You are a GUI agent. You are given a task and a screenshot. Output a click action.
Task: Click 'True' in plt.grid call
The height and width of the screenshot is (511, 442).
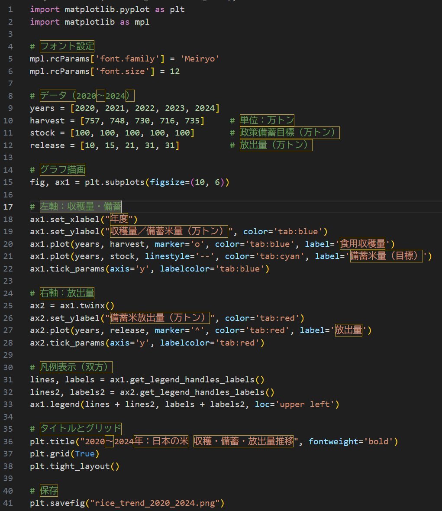[85, 454]
